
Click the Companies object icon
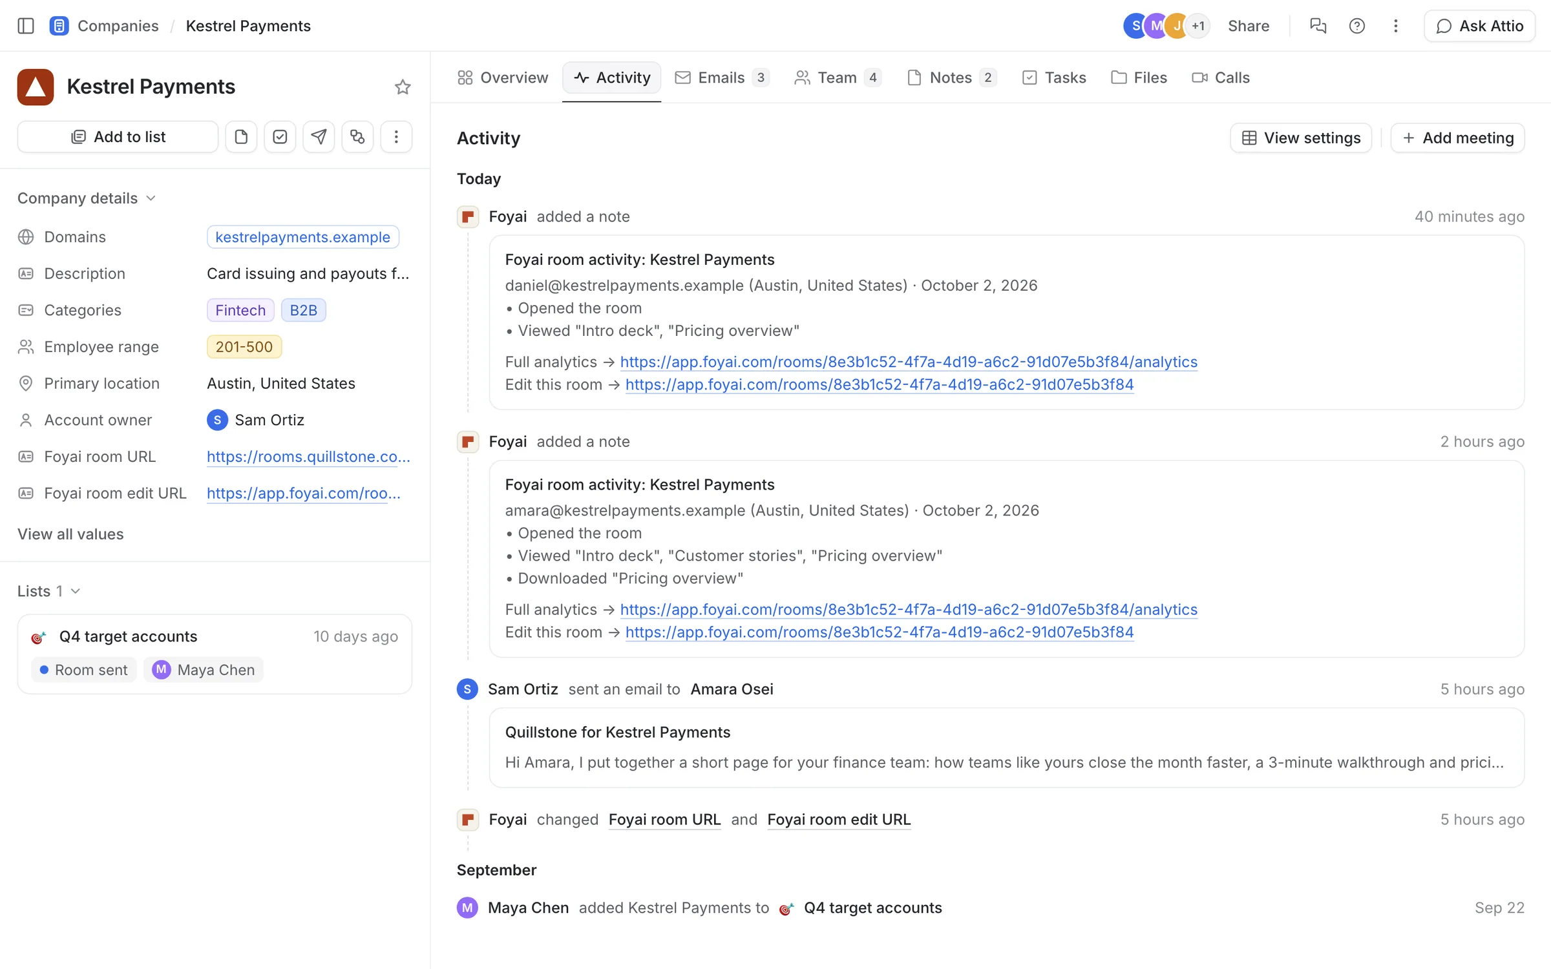[59, 26]
